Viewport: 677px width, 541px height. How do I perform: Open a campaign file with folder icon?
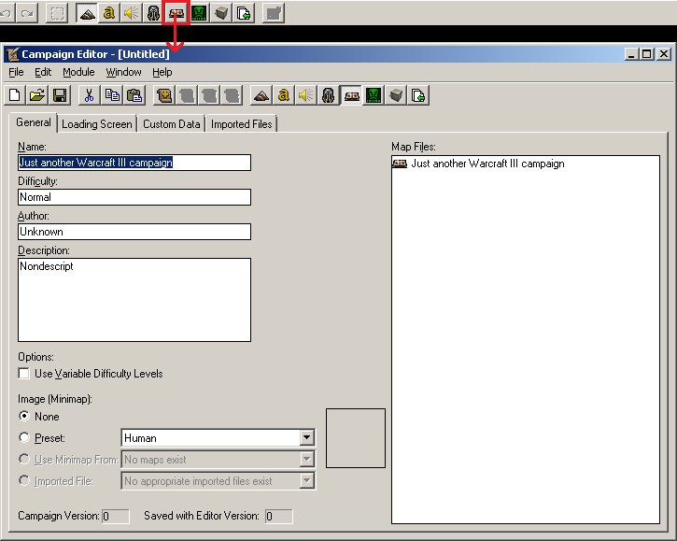tap(37, 95)
